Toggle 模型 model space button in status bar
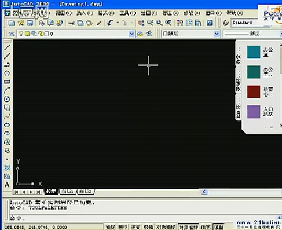 tap(219, 227)
